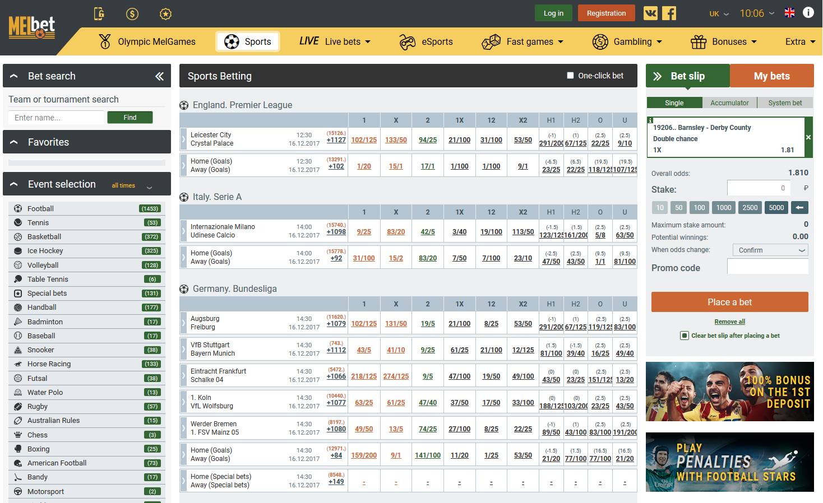Open the info icon in top bar
Image resolution: width=823 pixels, height=503 pixels.
(x=808, y=12)
